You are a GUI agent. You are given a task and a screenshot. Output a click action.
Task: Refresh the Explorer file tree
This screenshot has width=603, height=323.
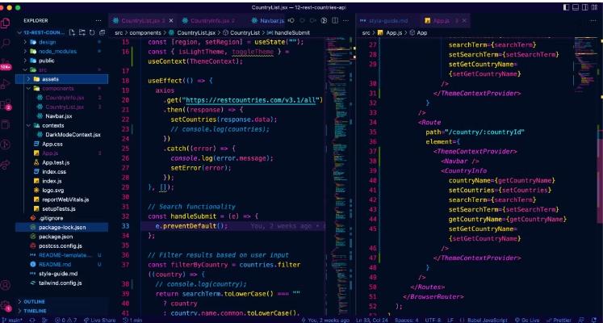pyautogui.click(x=92, y=32)
